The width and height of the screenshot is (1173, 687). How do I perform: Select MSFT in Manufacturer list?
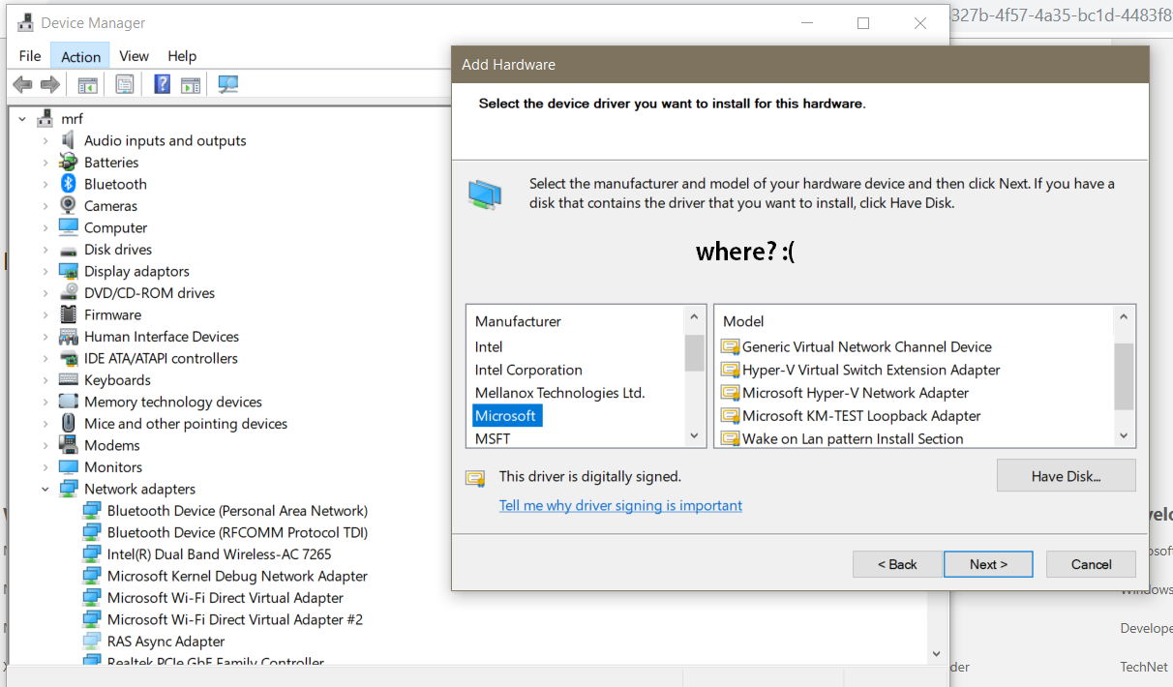point(493,438)
